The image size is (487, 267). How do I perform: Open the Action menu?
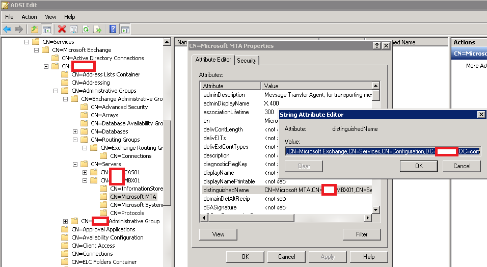(x=29, y=17)
